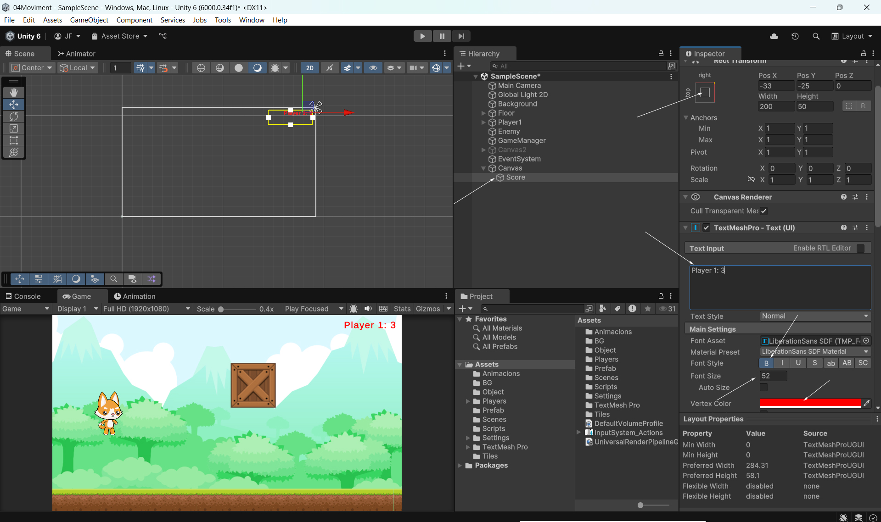Viewport: 881px width, 522px height.
Task: Switch to the Console tab
Action: 23,296
